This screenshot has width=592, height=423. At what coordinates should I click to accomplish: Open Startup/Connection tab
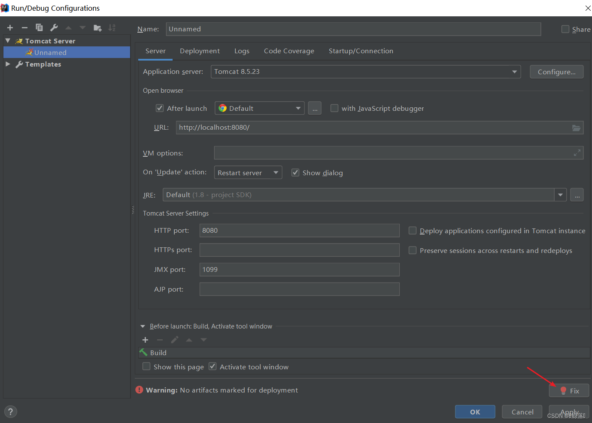(361, 51)
